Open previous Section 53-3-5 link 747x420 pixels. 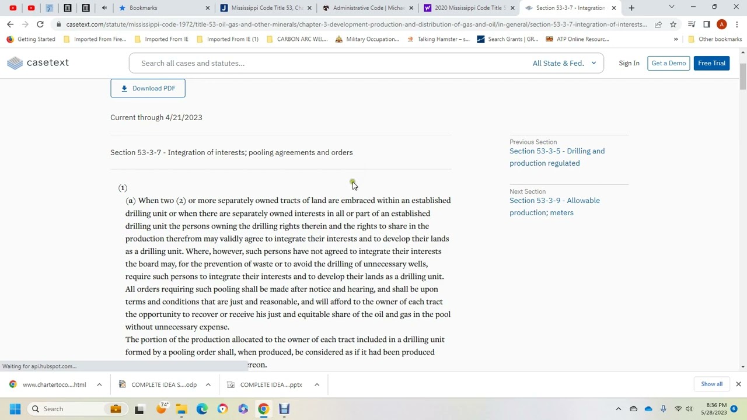point(557,157)
